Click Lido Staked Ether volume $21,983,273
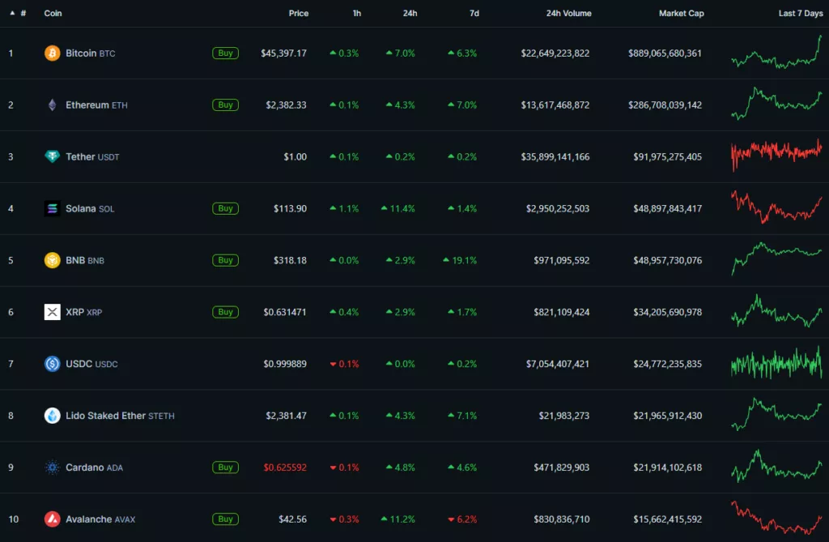The image size is (829, 542). (564, 416)
